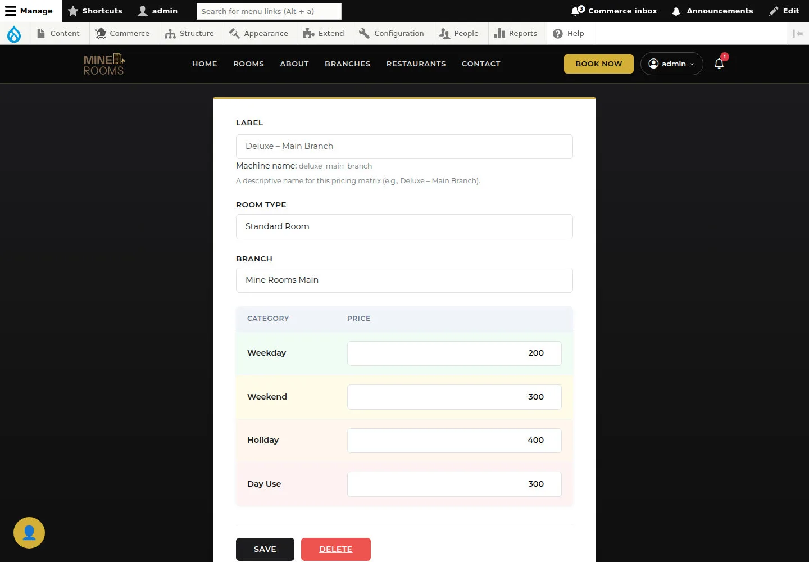Click into the Label text field
This screenshot has height=562, width=809.
404,147
